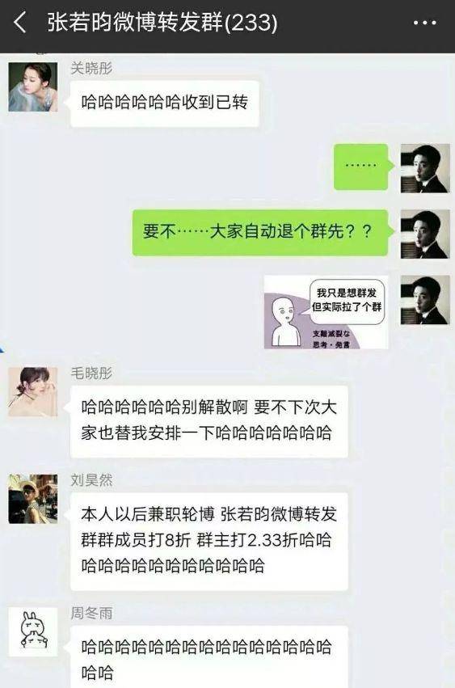Tap the group title 张若昀微博转发群(233)
This screenshot has width=455, height=688.
point(162,23)
